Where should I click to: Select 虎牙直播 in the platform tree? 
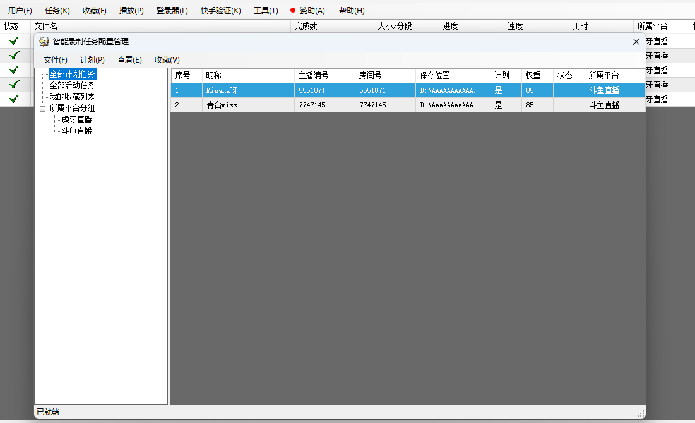point(76,120)
